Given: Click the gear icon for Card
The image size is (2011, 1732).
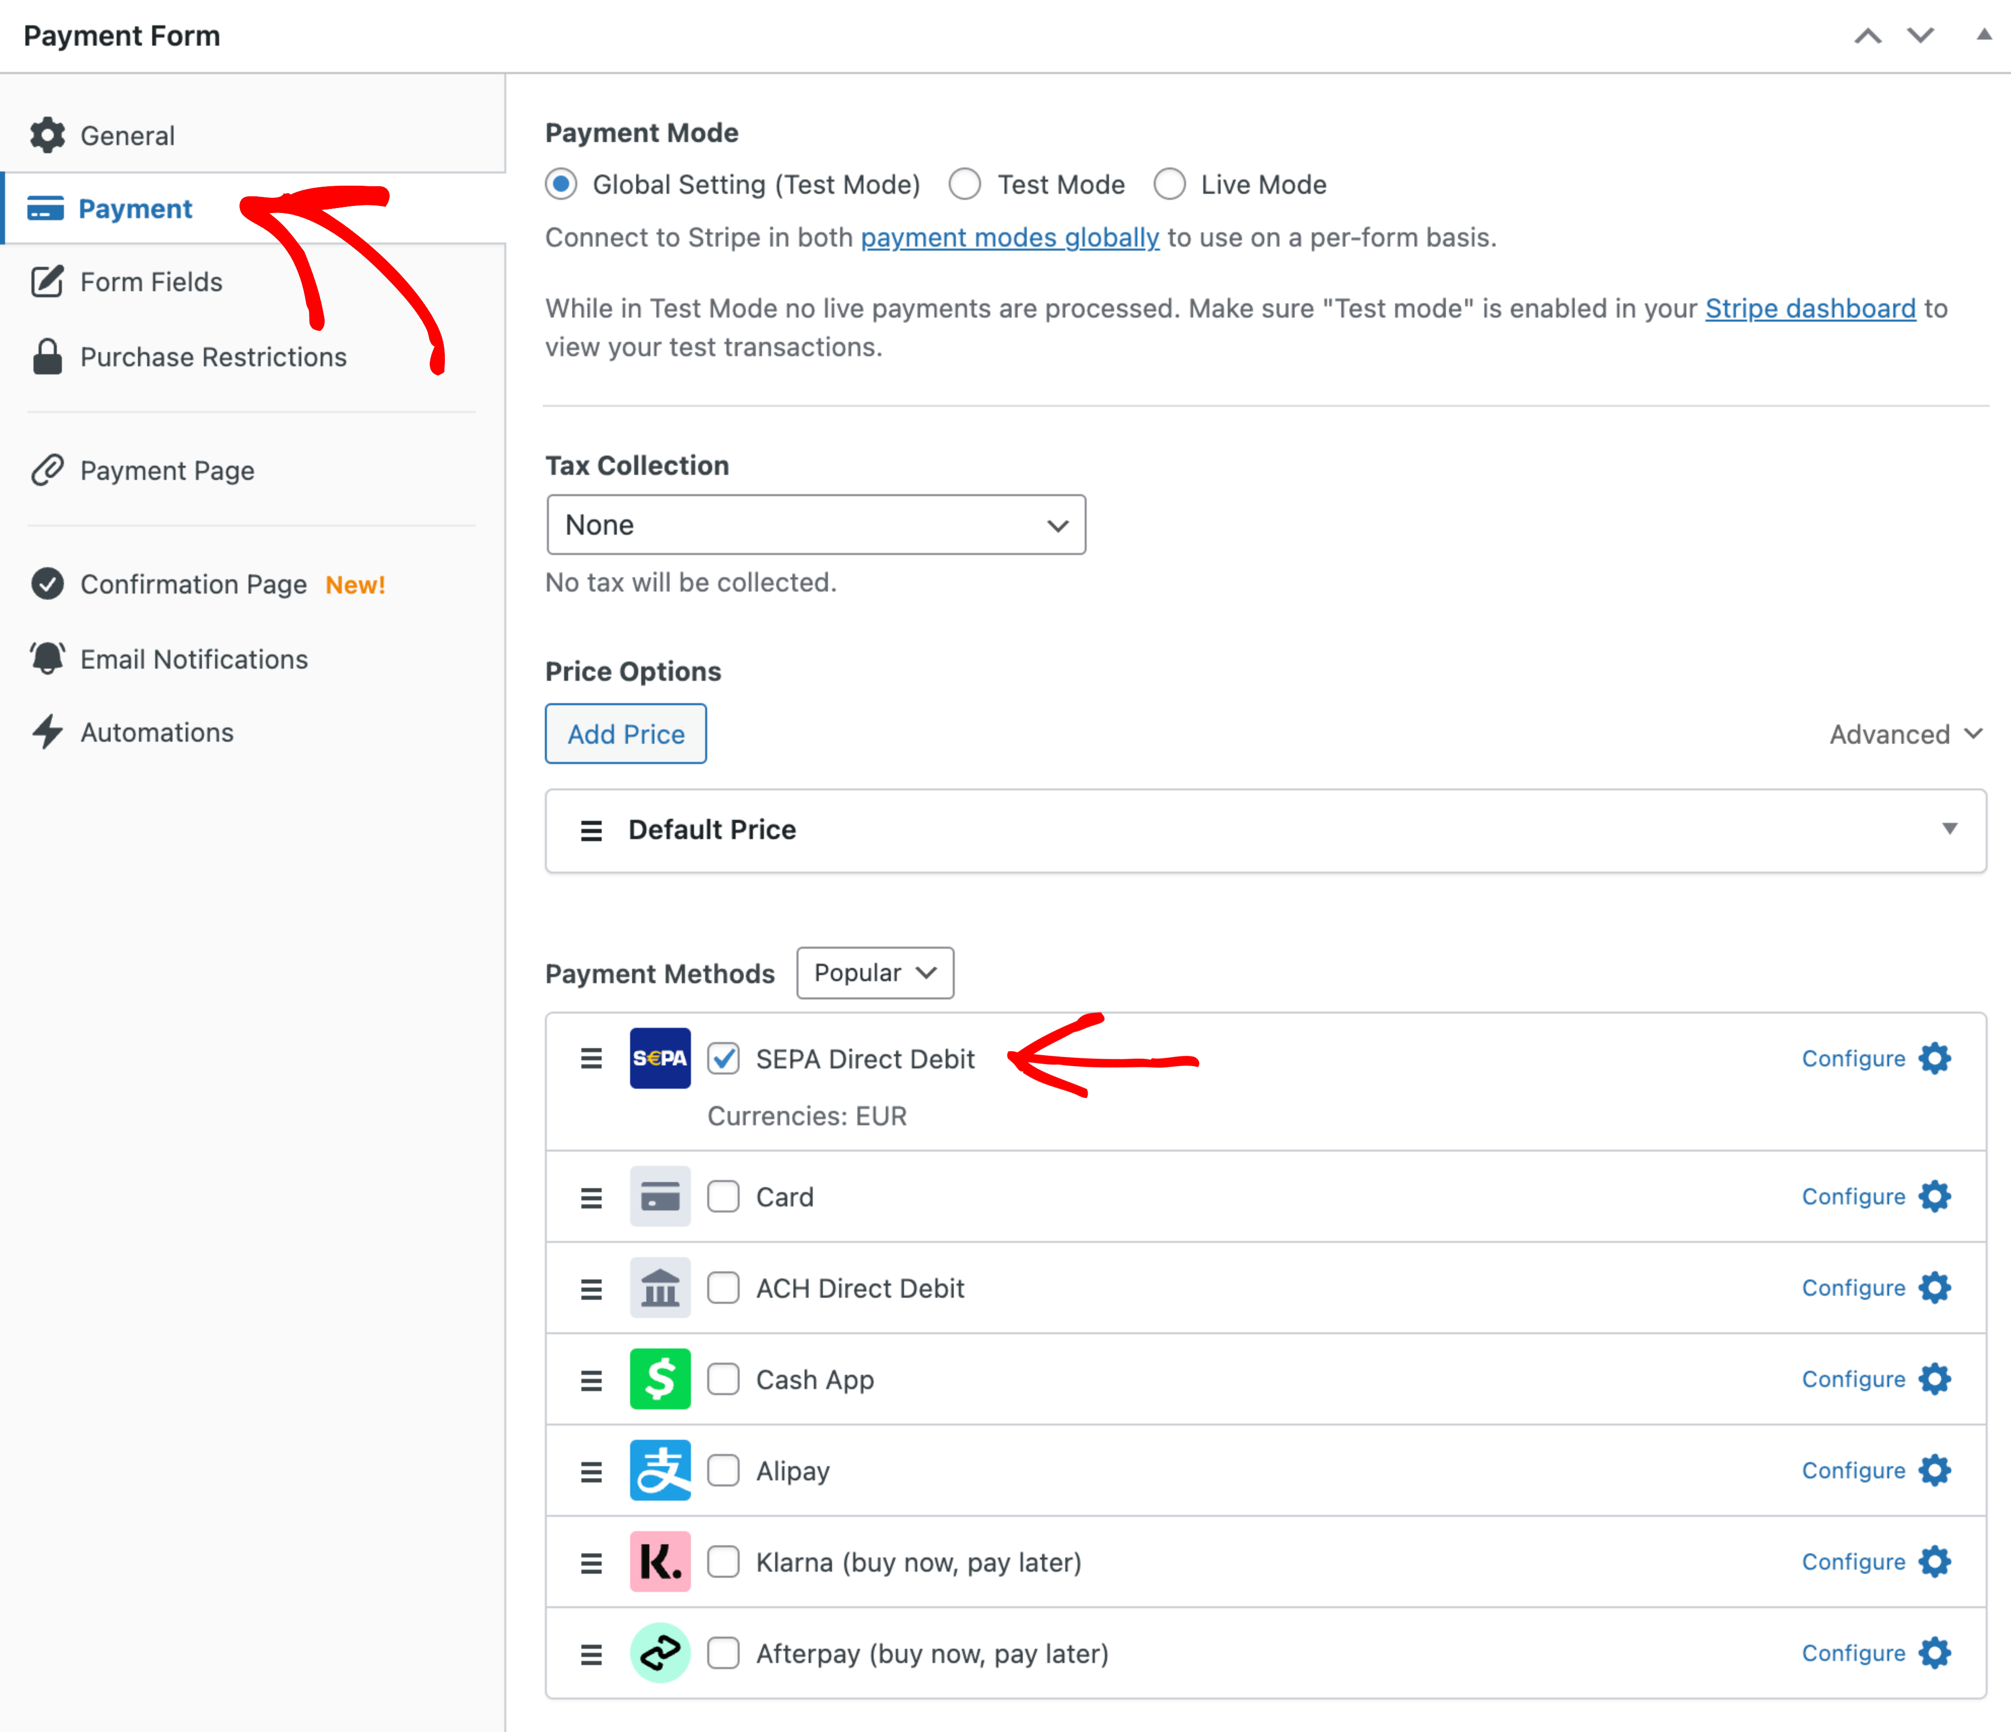Looking at the screenshot, I should [1934, 1196].
